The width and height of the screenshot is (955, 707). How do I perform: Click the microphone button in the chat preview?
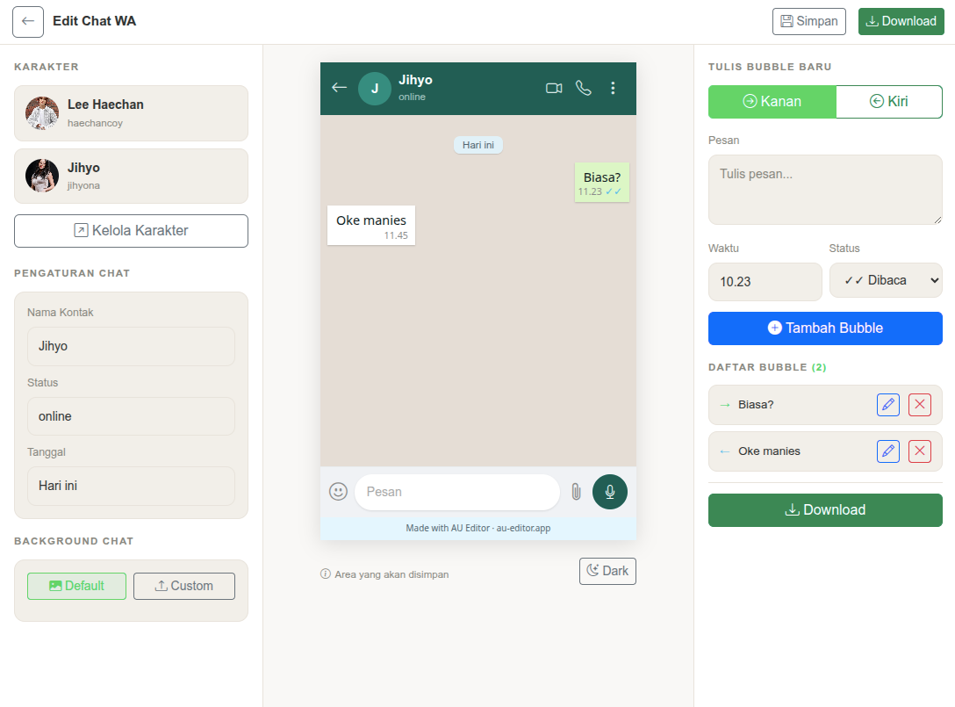(x=609, y=492)
